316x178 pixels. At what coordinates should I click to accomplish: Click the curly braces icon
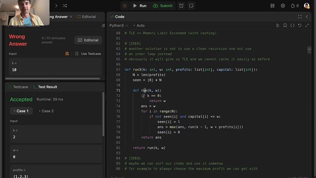292,25
